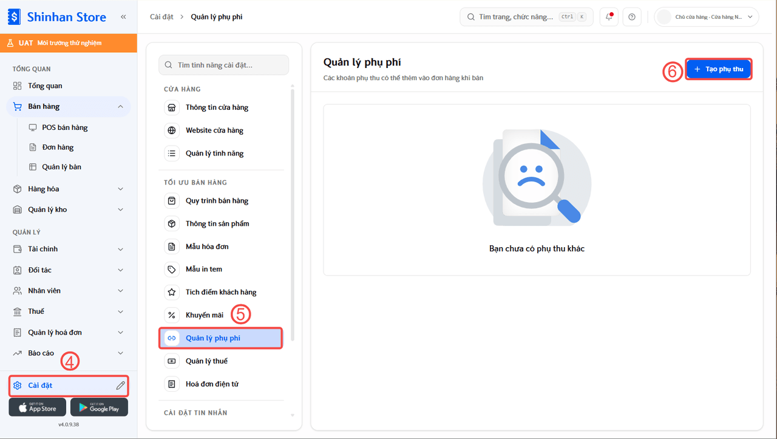
Task: Click the help question mark icon
Action: 632,17
